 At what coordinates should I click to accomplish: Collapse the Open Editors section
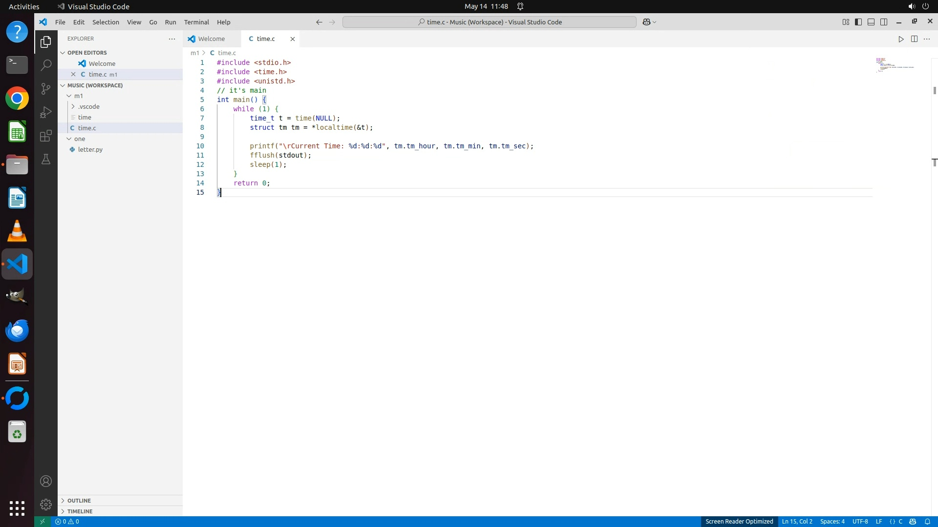(x=87, y=53)
